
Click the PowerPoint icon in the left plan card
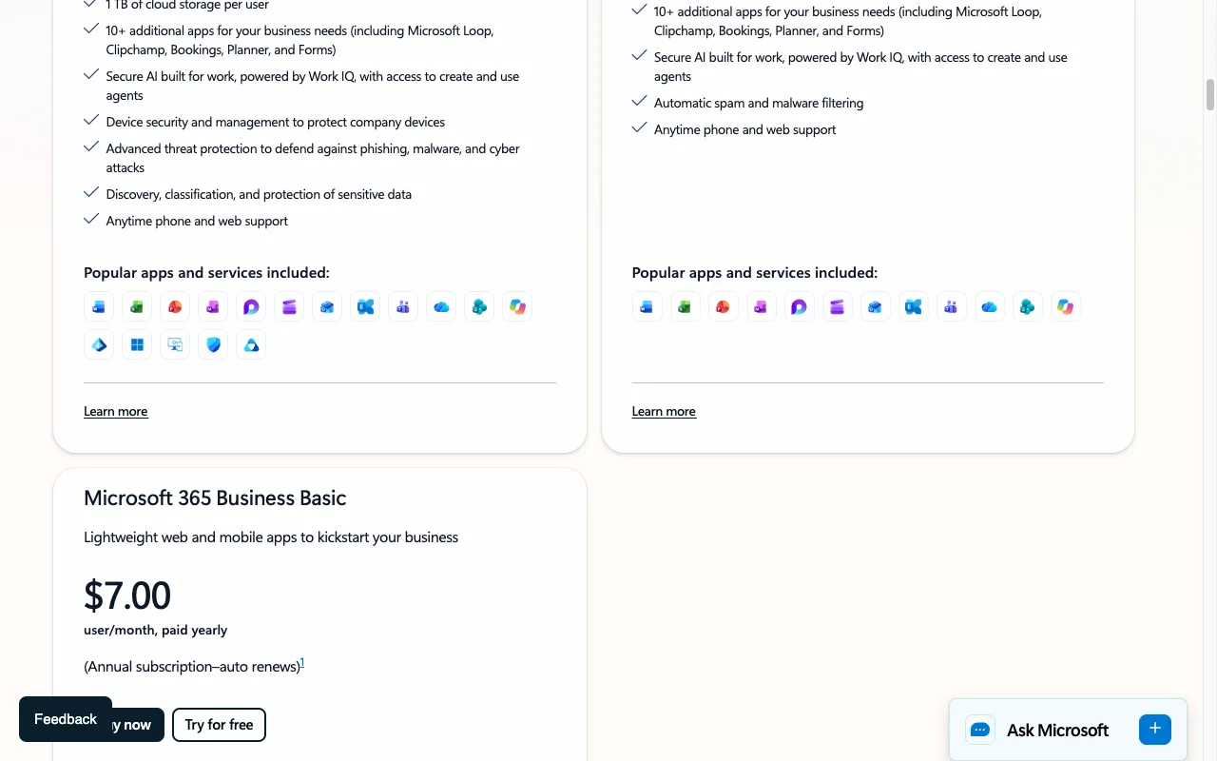tap(175, 306)
